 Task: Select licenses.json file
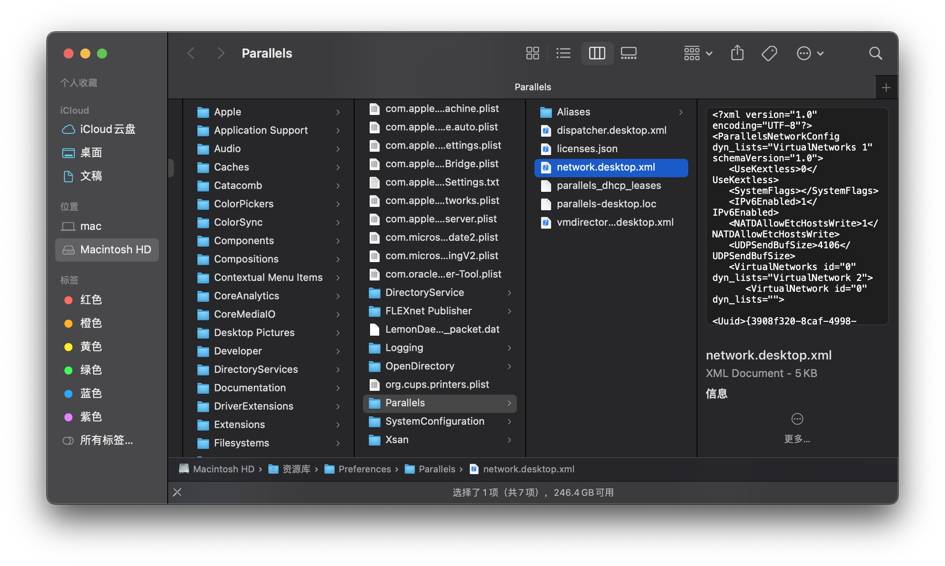587,148
